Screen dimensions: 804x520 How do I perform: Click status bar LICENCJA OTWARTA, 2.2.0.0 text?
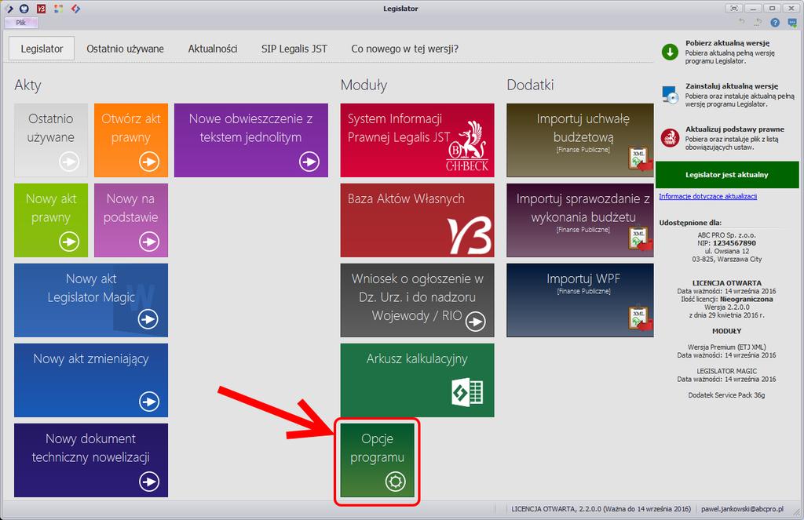click(x=601, y=509)
